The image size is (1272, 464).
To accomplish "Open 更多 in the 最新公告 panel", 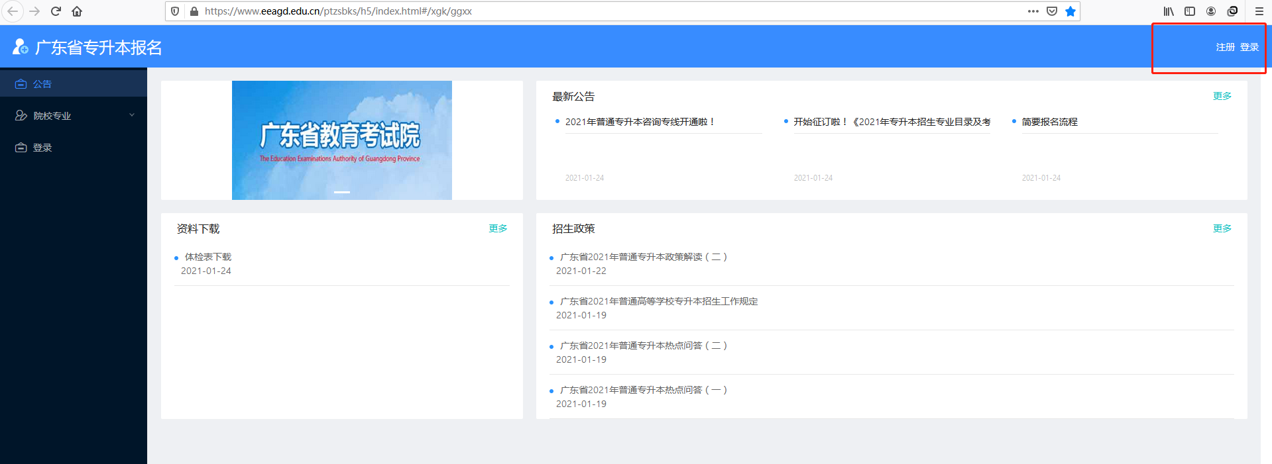I will pyautogui.click(x=1222, y=96).
